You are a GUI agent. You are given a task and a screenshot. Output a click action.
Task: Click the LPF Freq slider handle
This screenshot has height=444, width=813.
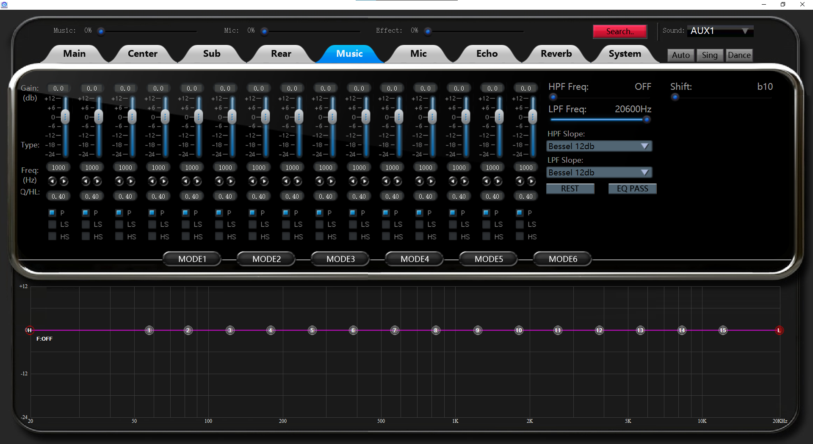(x=647, y=119)
